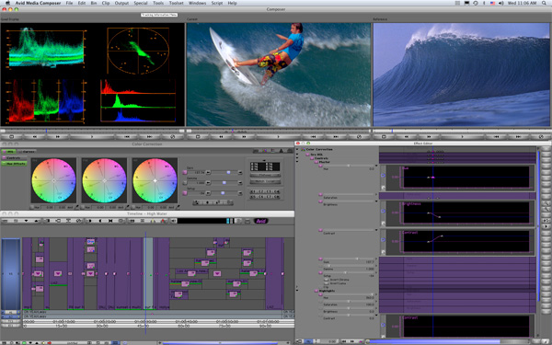
Task: Click Setup slider handle in Color Correction
Action: click(223, 193)
